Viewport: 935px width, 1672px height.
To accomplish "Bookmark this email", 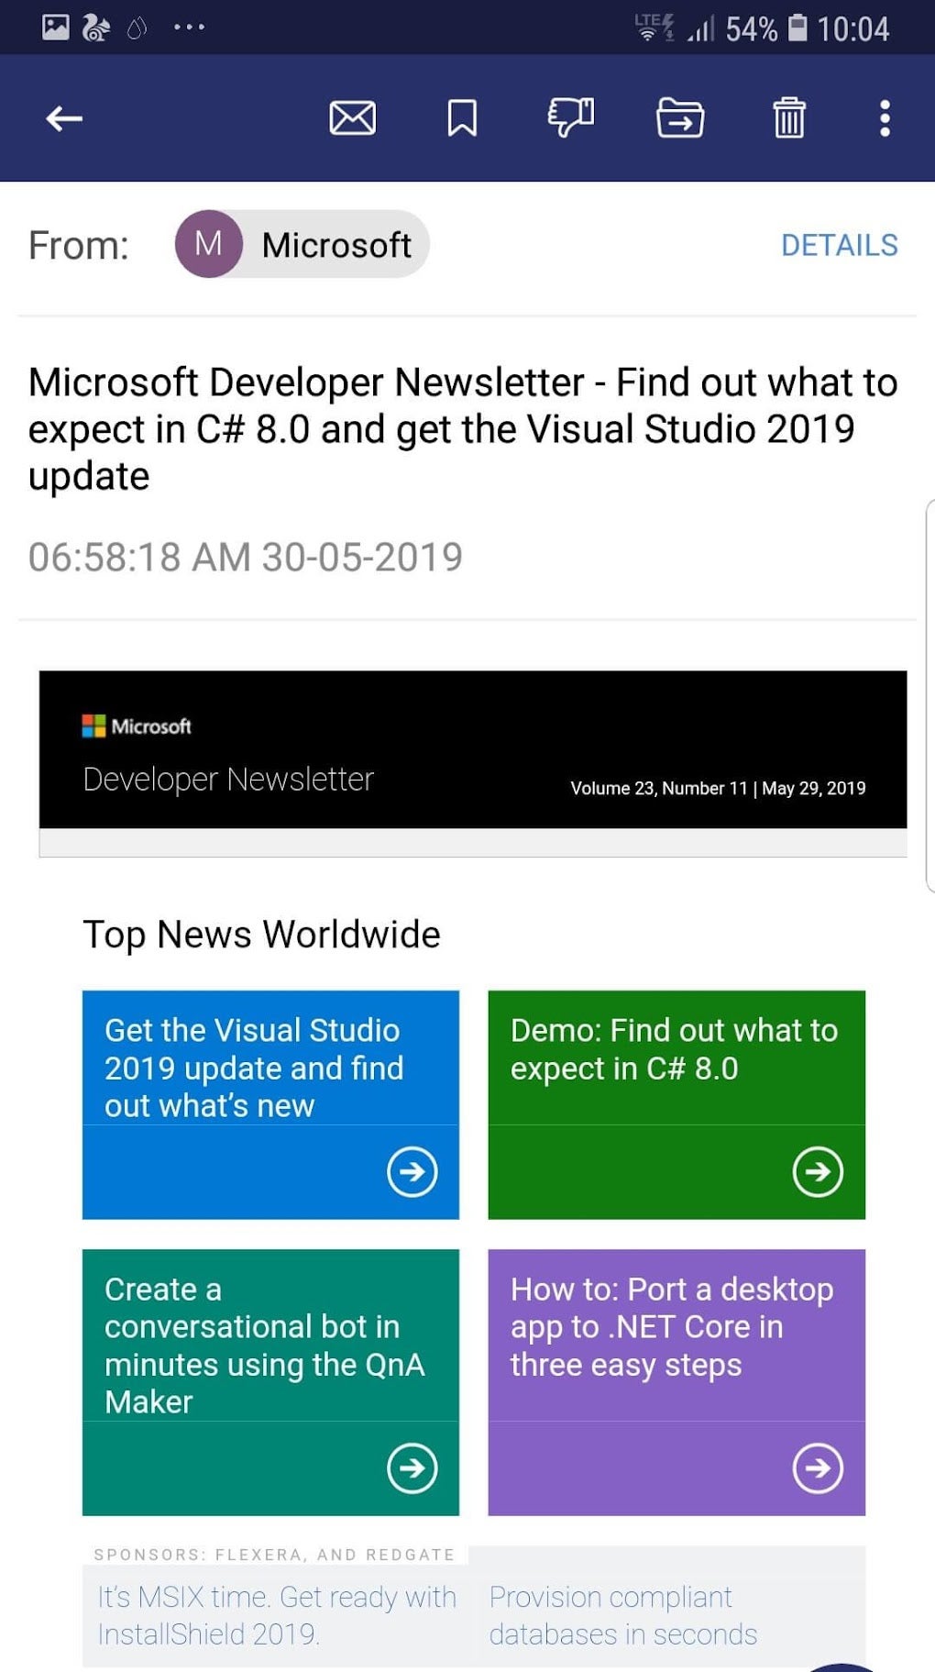I will pyautogui.click(x=462, y=118).
